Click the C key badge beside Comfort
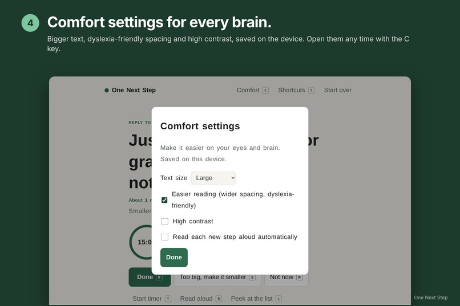The width and height of the screenshot is (460, 306). point(265,90)
